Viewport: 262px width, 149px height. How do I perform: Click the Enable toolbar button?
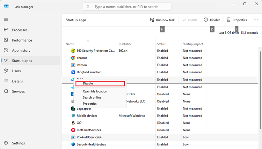(x=190, y=20)
